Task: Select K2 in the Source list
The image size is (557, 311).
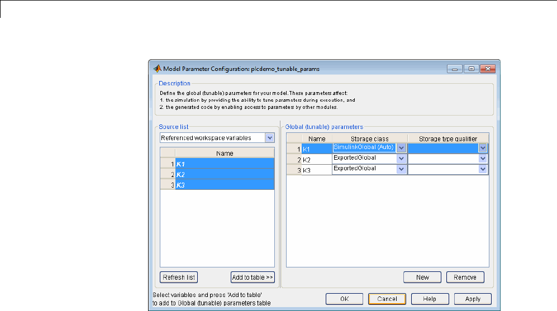Action: click(x=225, y=174)
